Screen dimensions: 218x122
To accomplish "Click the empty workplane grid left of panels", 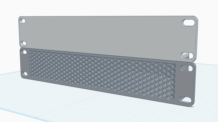I will [11, 89].
